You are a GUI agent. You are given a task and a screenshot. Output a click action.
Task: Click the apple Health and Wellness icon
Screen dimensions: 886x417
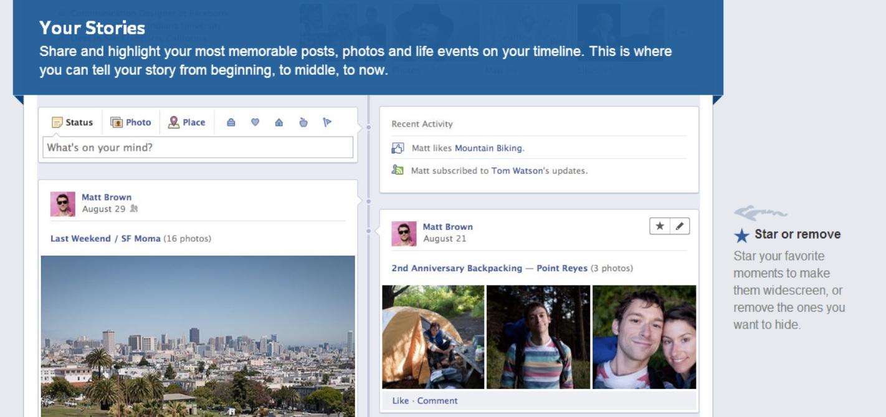[x=303, y=123]
